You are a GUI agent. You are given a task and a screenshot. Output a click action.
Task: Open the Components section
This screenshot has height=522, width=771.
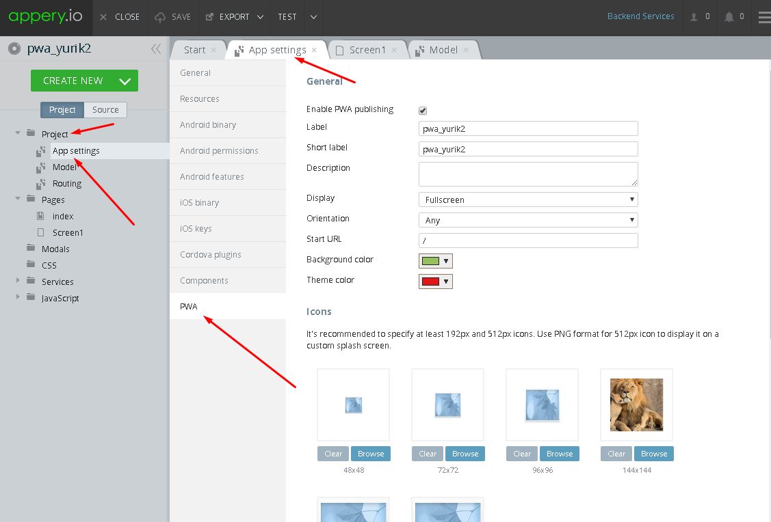coord(228,280)
